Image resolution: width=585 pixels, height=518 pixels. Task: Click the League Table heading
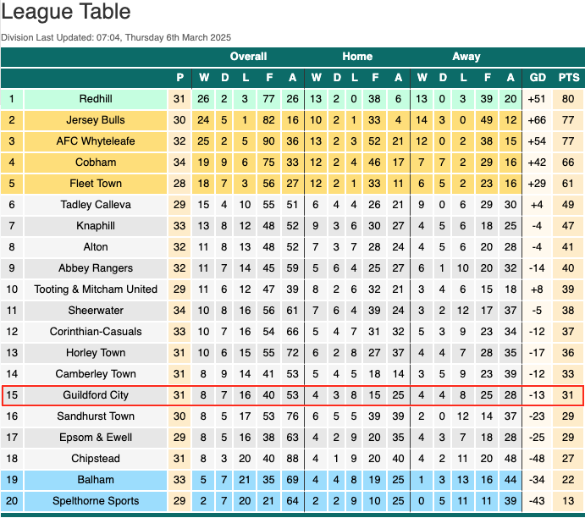pos(66,12)
